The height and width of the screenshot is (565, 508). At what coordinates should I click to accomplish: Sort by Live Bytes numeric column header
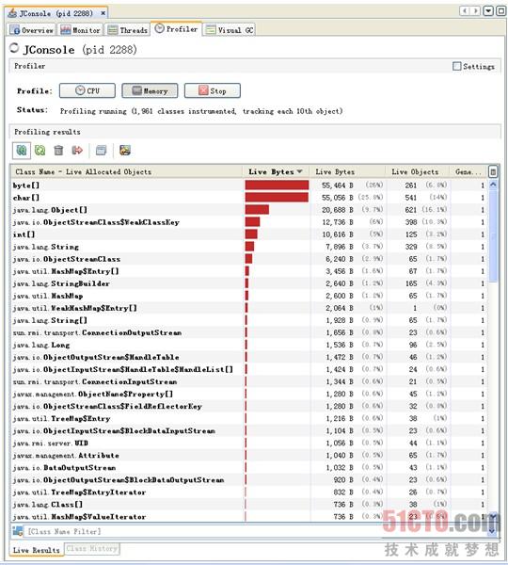(347, 172)
